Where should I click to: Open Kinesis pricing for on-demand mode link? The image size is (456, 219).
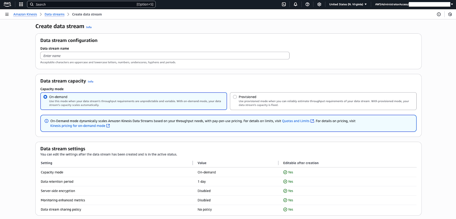click(x=78, y=126)
